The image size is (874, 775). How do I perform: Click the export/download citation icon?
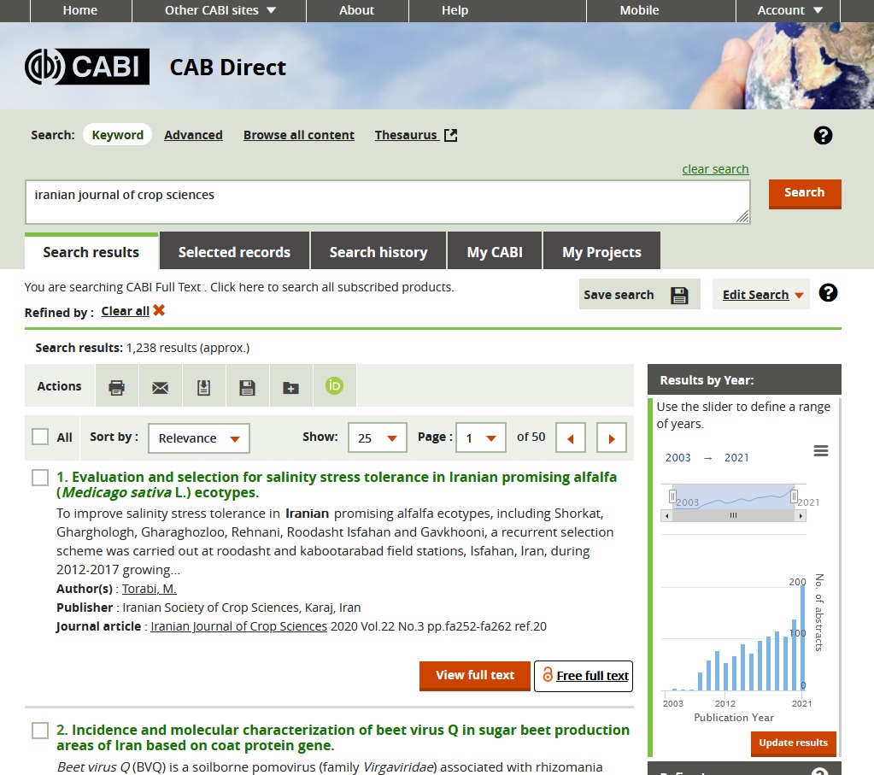[203, 387]
